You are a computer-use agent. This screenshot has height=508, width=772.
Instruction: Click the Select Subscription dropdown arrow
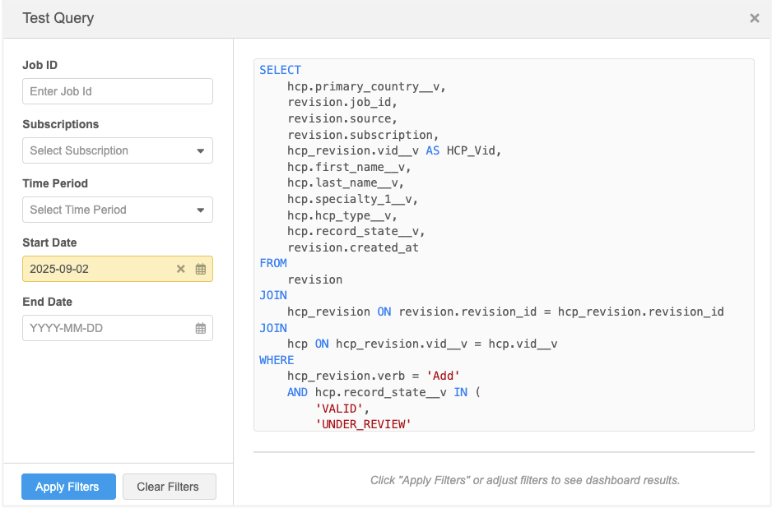click(200, 150)
